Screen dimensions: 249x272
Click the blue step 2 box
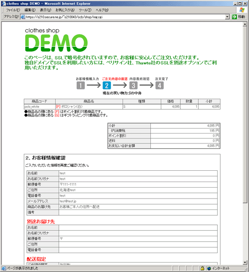[x=107, y=85]
